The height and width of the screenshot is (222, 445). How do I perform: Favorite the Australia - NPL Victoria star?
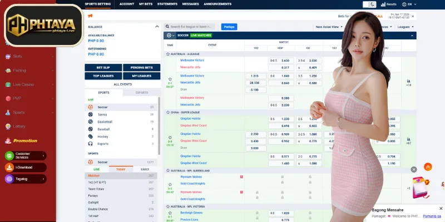pos(168,206)
